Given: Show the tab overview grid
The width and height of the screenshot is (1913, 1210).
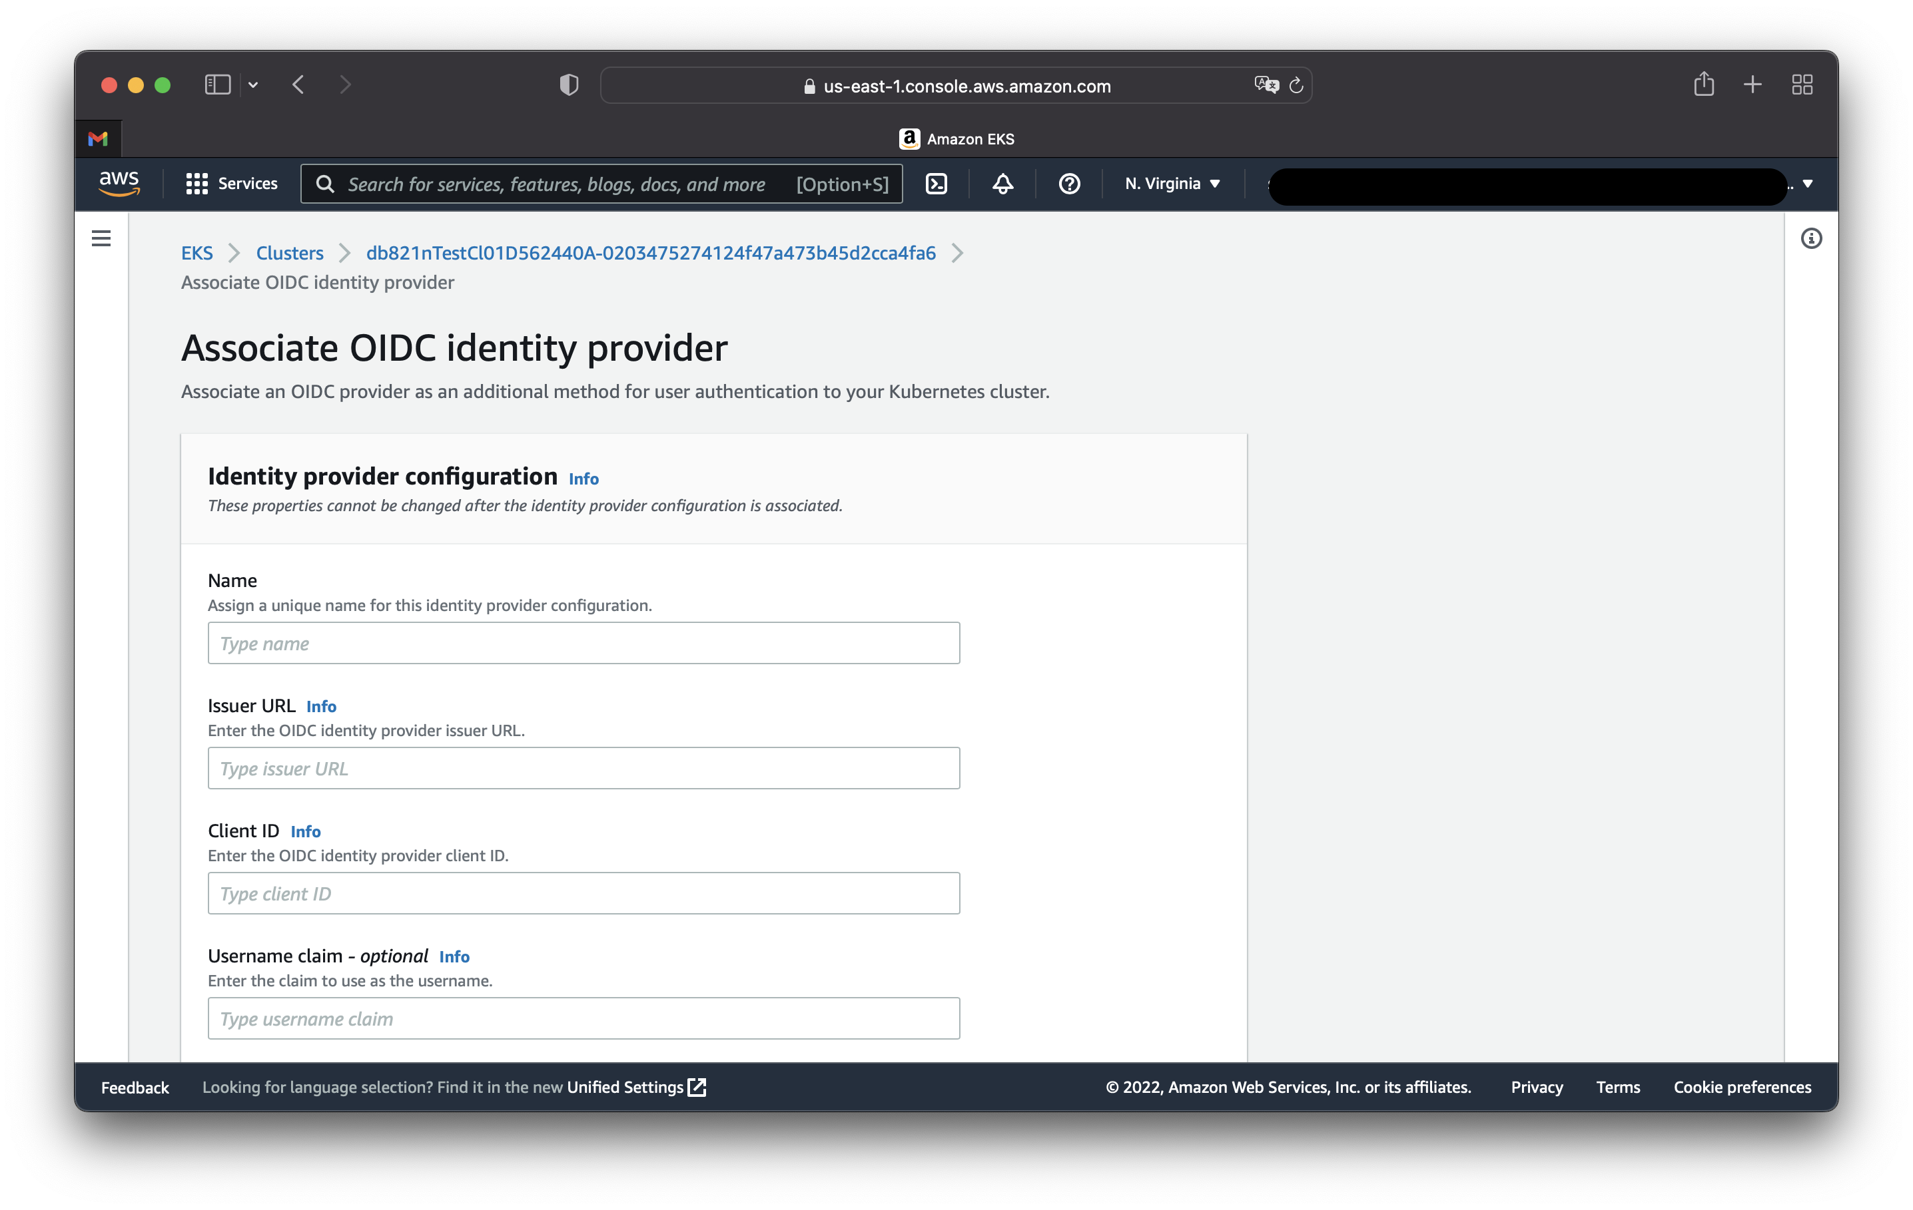Looking at the screenshot, I should pos(1802,85).
